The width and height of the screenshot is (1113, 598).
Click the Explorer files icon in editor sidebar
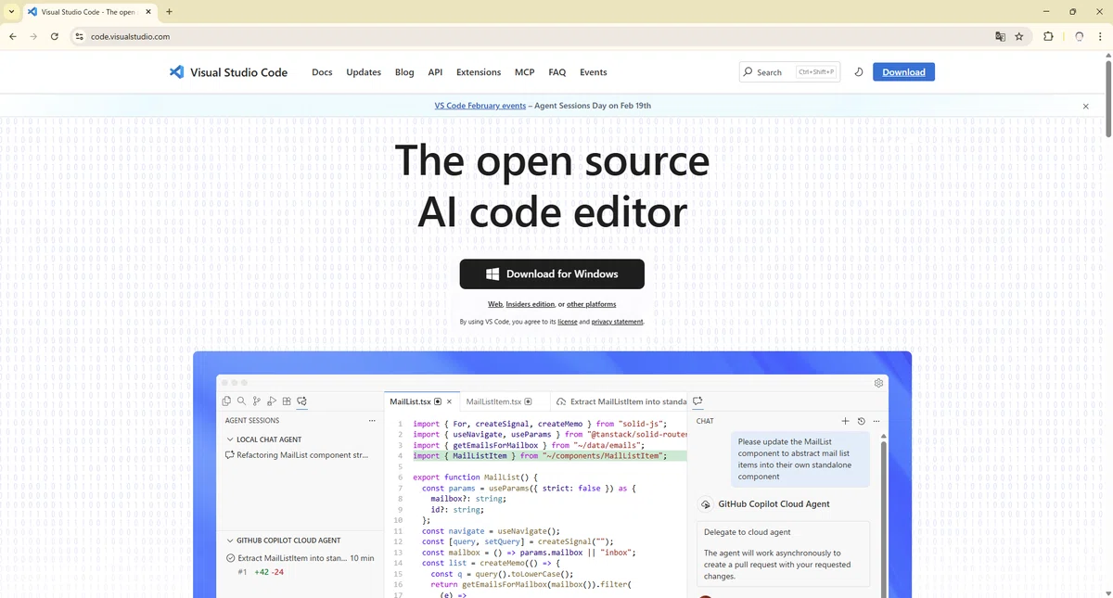click(x=226, y=401)
